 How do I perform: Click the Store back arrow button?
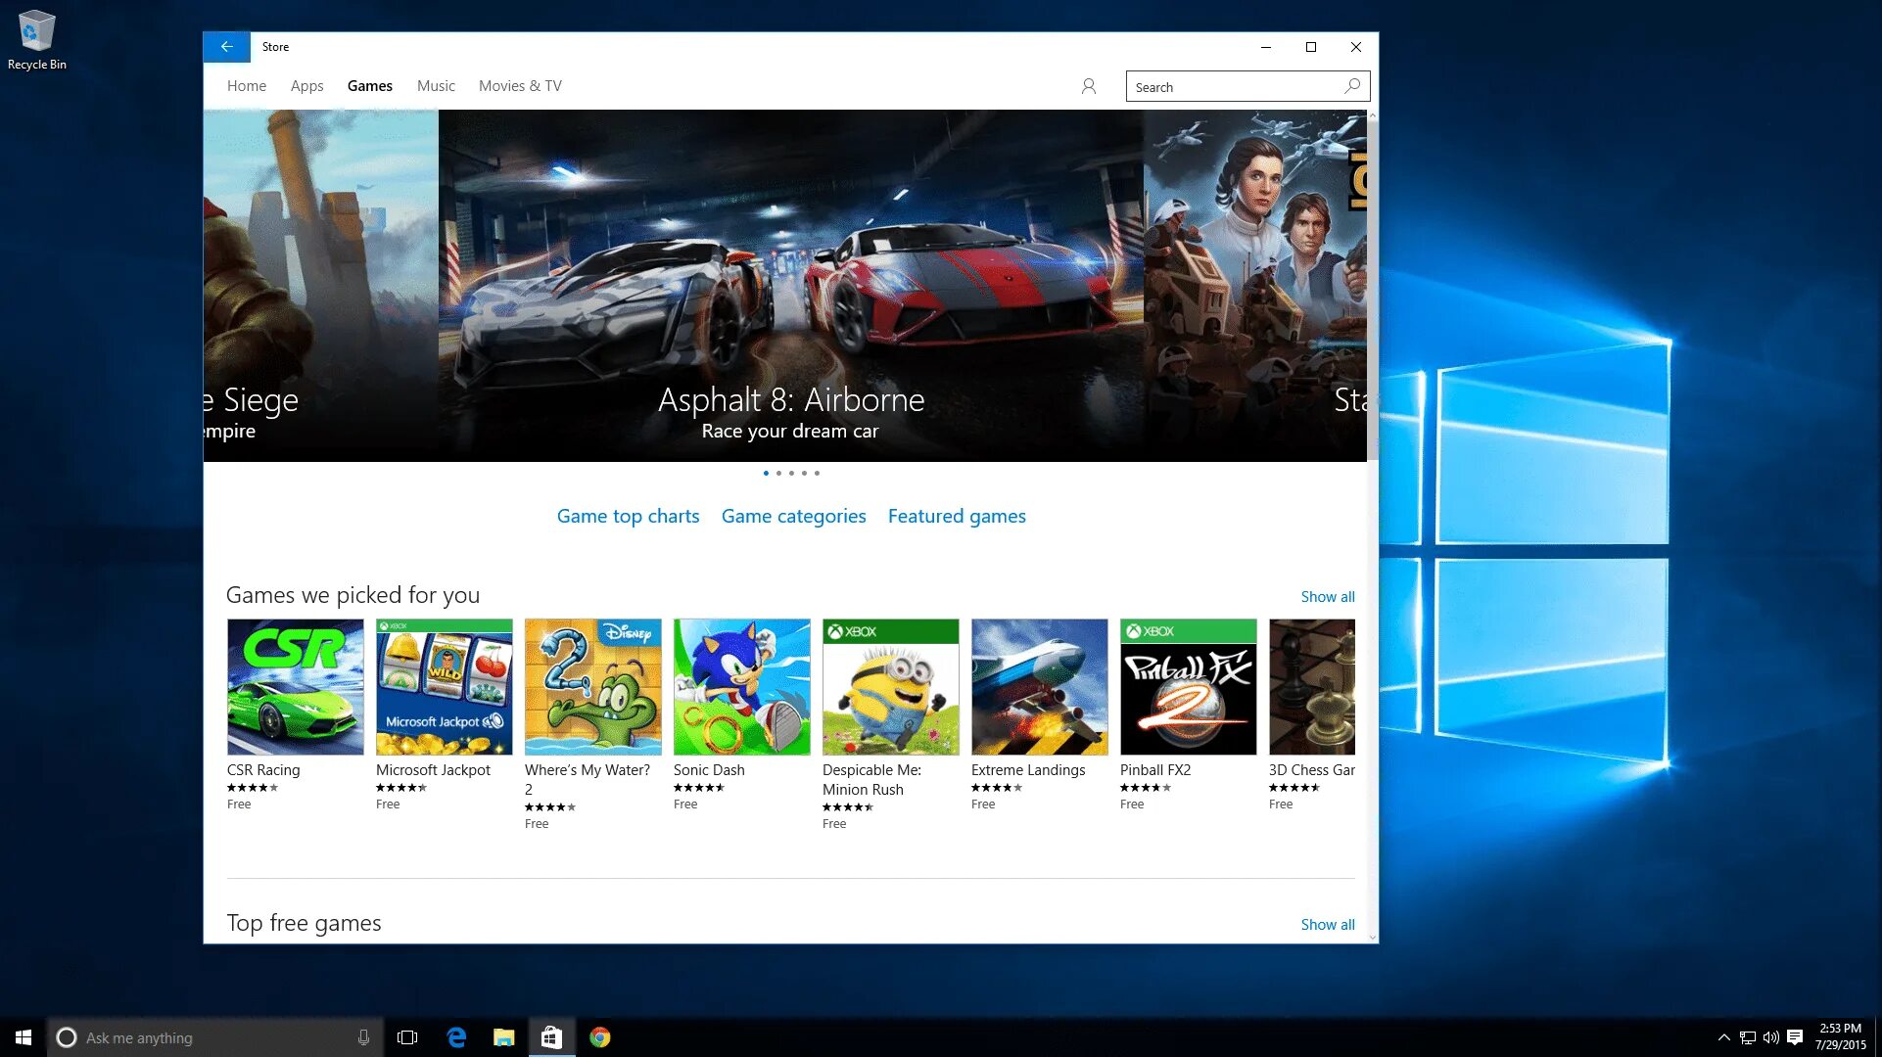(226, 47)
